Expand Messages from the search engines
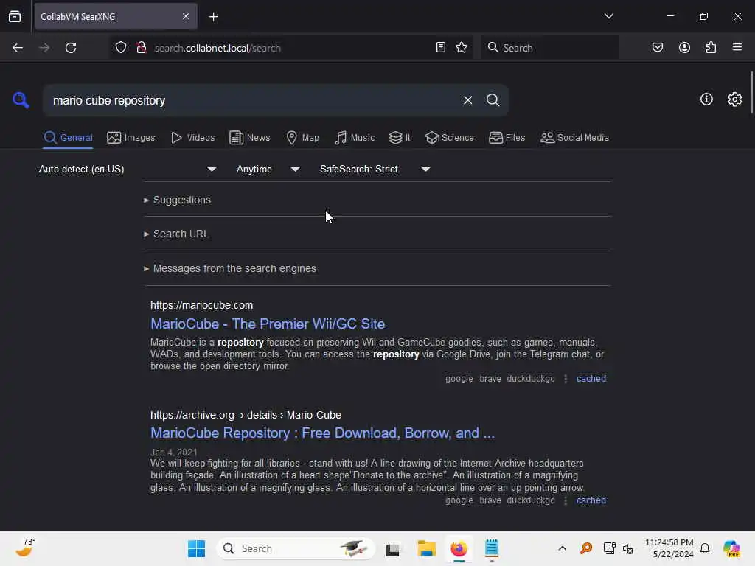The image size is (755, 566). click(x=230, y=268)
